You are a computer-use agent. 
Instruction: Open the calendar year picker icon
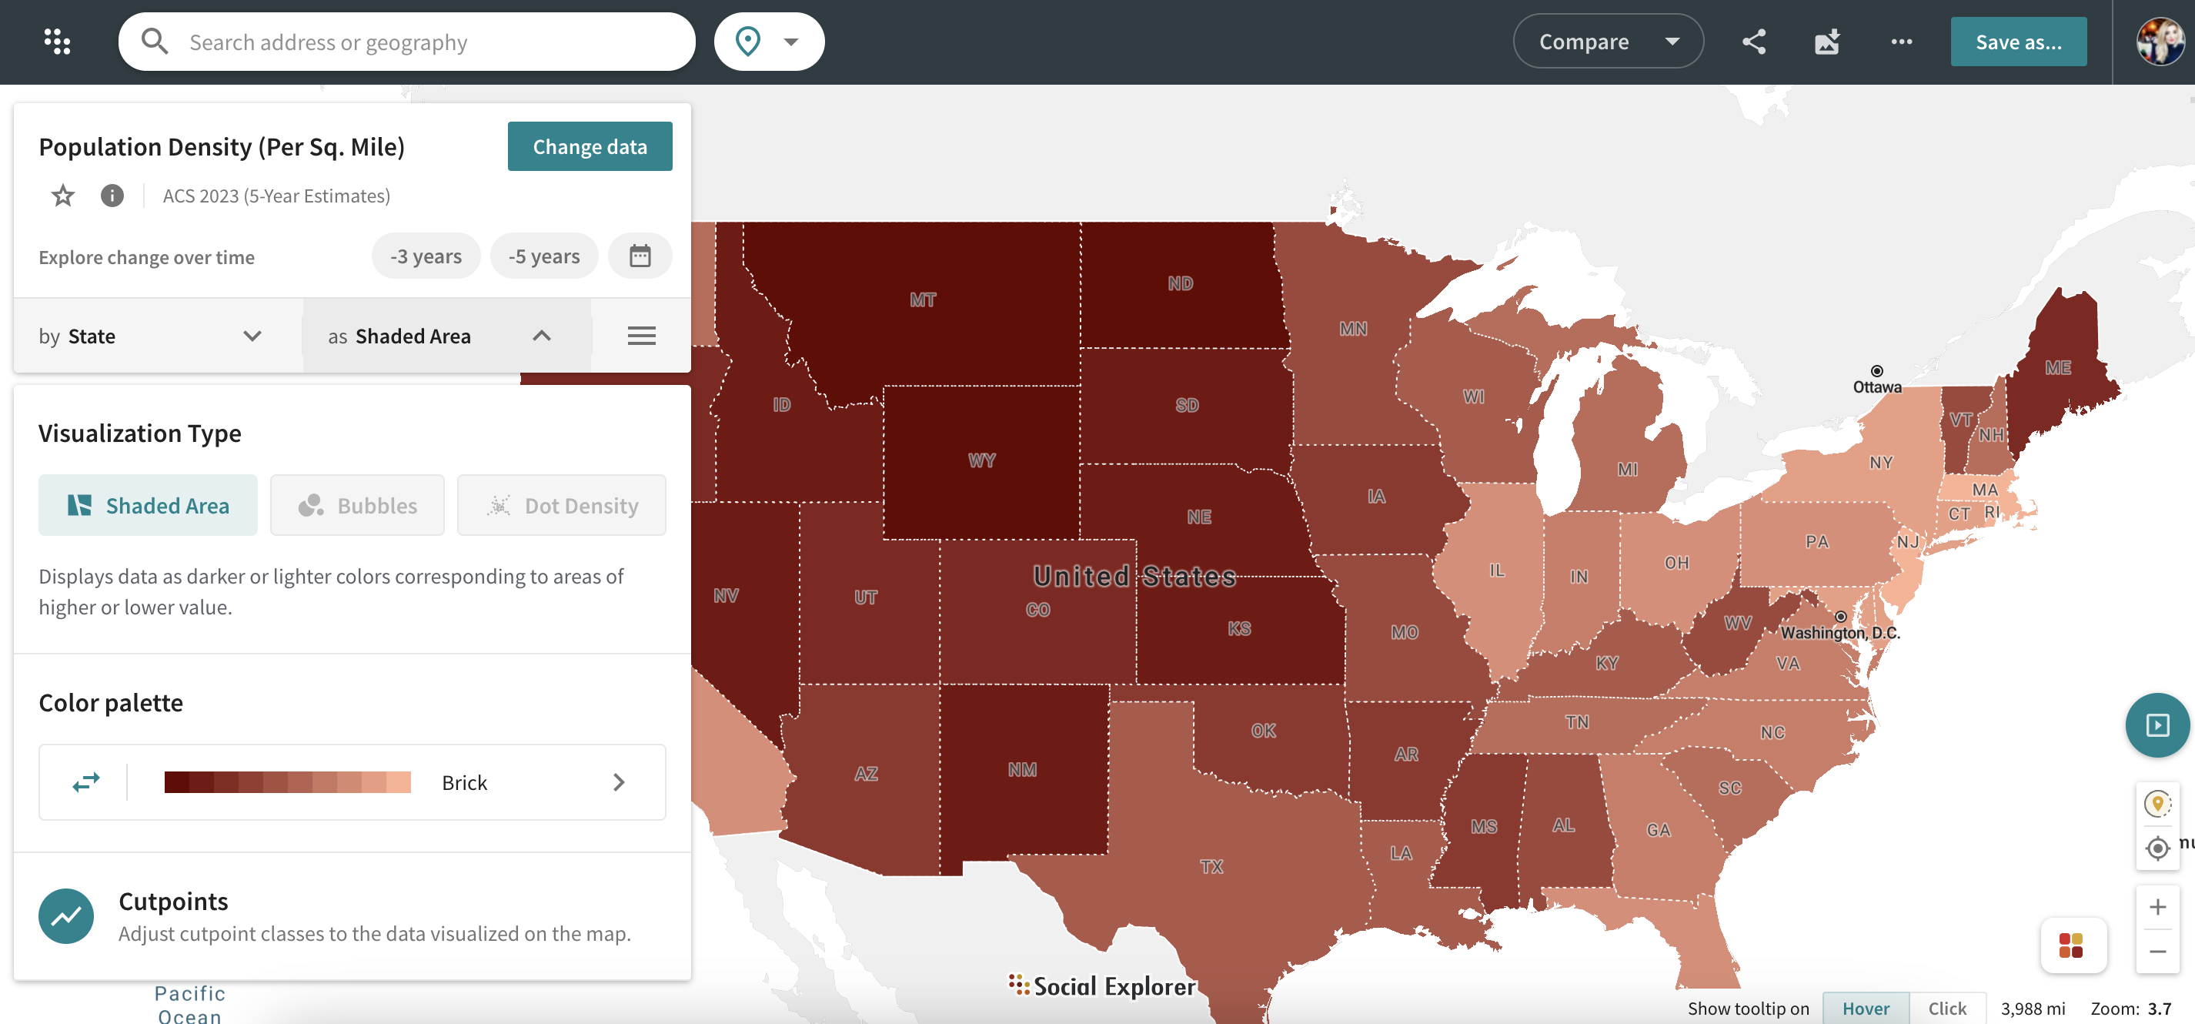(639, 256)
